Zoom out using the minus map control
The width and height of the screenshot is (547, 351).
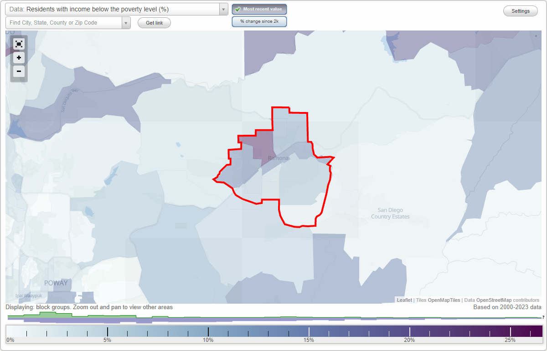point(19,71)
